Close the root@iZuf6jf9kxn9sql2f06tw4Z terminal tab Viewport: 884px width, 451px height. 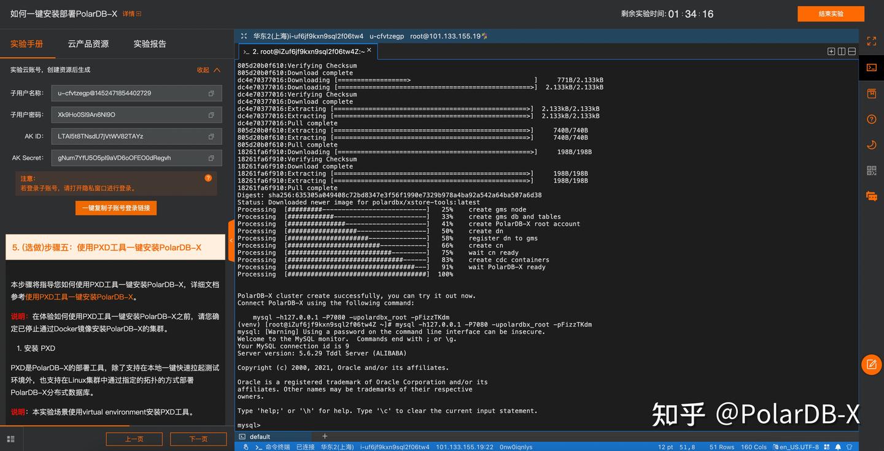pyautogui.click(x=369, y=50)
